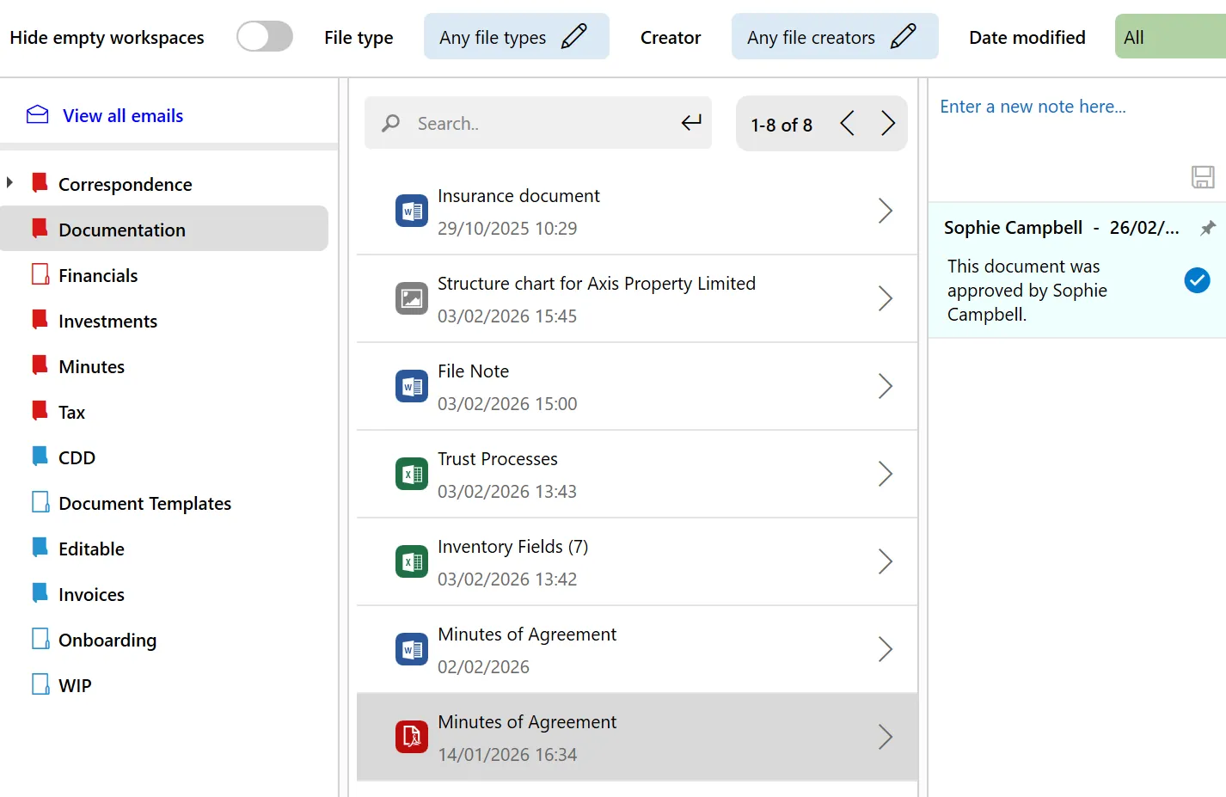
Task: Click the Word icon beside Insurance document
Action: coord(411,210)
